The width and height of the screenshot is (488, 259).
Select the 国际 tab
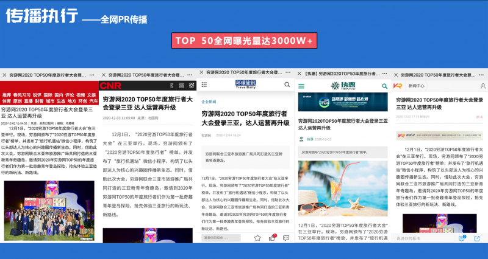48,95
